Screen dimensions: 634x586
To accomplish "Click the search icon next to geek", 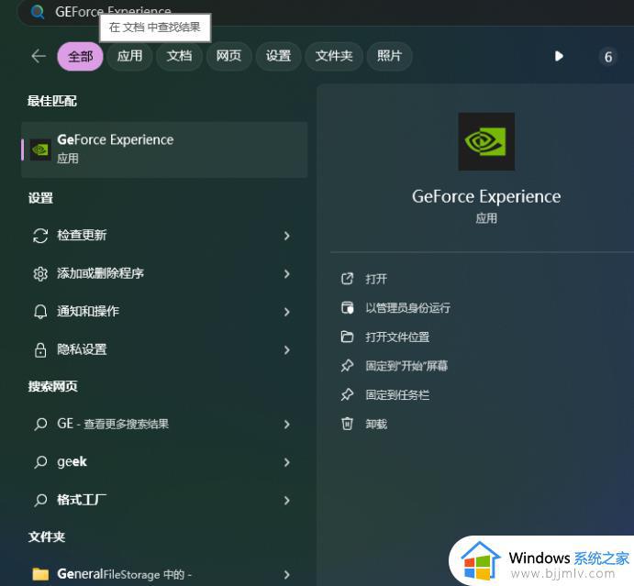I will (40, 462).
